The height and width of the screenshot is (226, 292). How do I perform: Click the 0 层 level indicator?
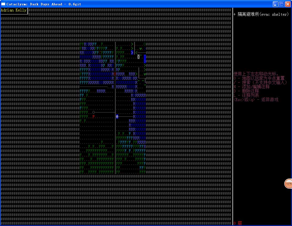pos(238,223)
